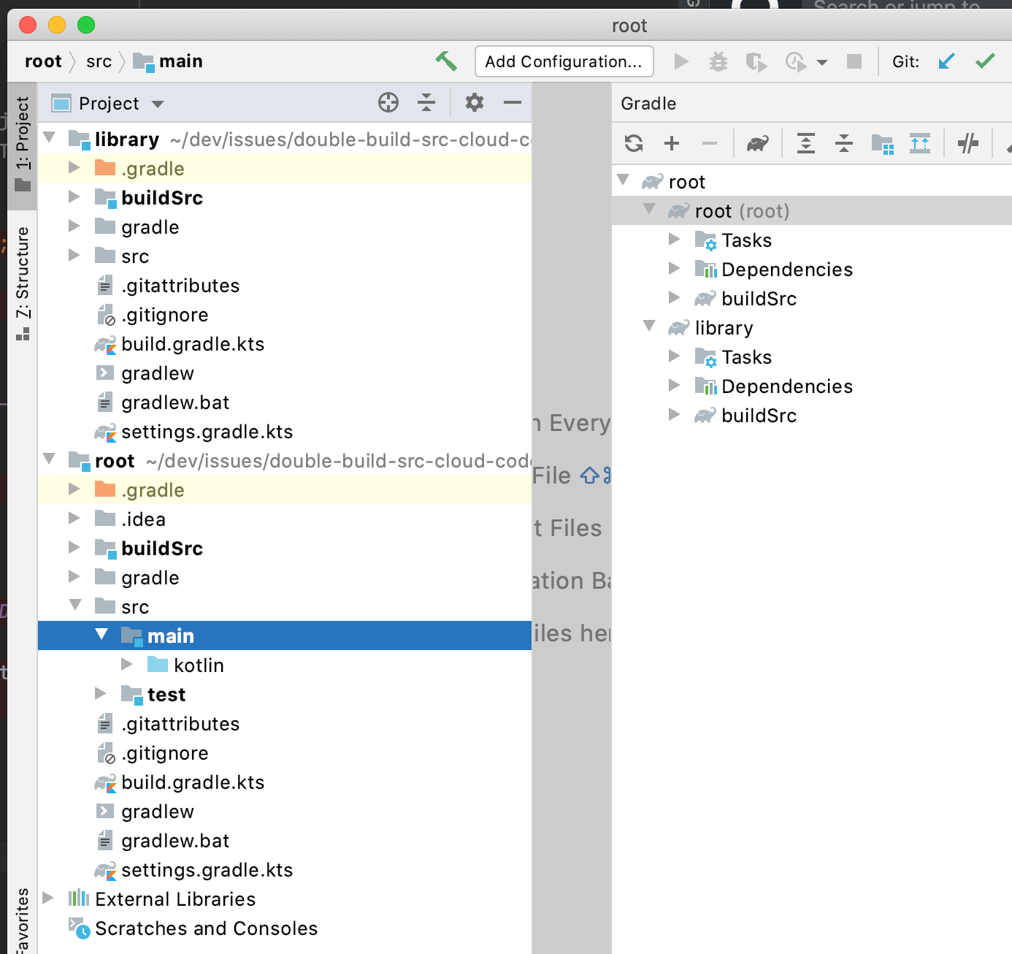Expand Dependencies under the library module
1012x954 pixels.
(674, 386)
